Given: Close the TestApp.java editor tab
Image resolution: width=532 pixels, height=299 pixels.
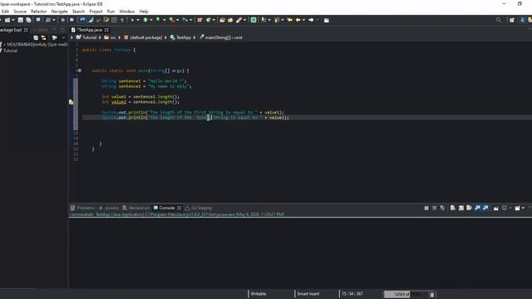Looking at the screenshot, I should tap(106, 30).
